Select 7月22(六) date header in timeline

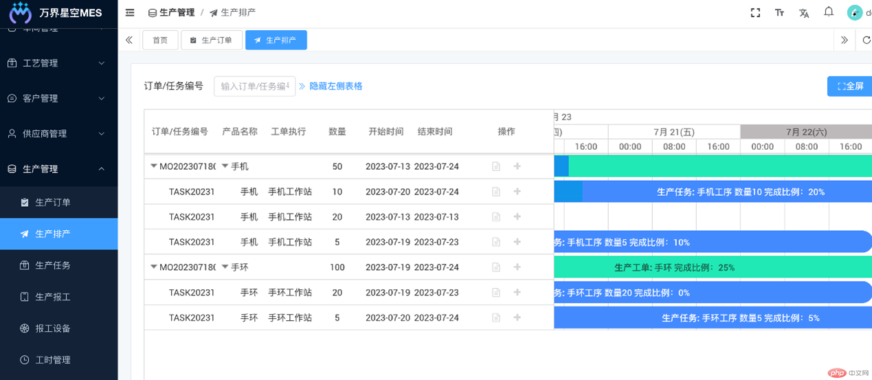pyautogui.click(x=806, y=132)
